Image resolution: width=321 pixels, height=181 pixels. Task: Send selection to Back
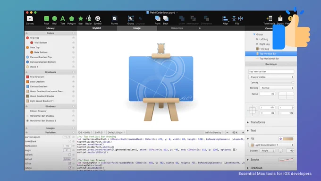point(166,20)
